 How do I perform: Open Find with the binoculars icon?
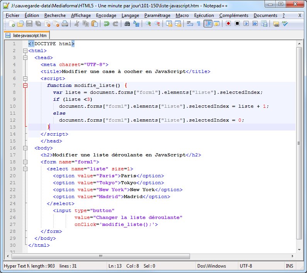[127, 24]
